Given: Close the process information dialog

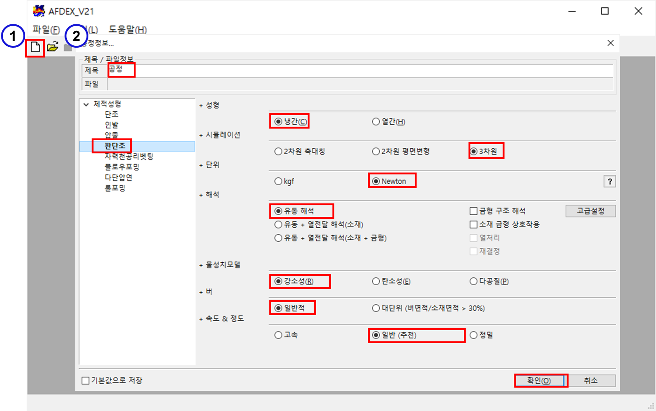Looking at the screenshot, I should click(610, 43).
